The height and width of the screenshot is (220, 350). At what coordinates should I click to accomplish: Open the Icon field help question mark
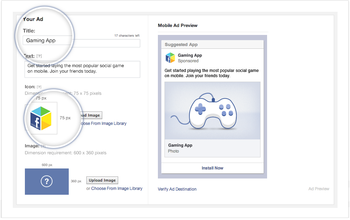point(38,86)
